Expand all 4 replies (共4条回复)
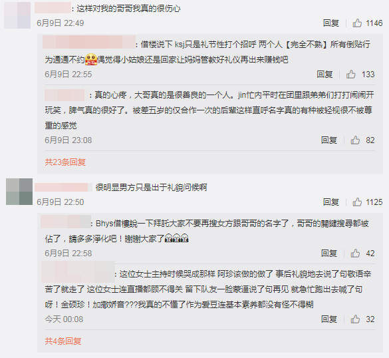 pos(63,341)
